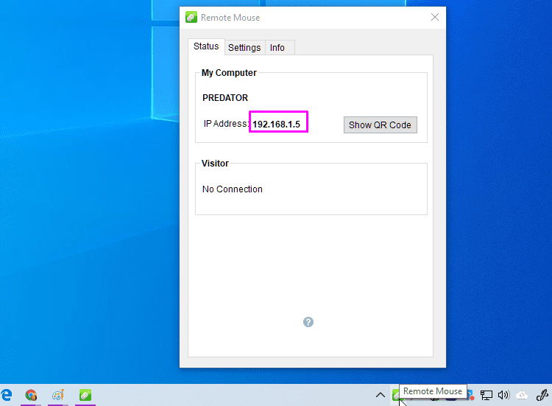Click the Remote Mouse title bar icon
Image resolution: width=552 pixels, height=406 pixels.
[x=191, y=17]
